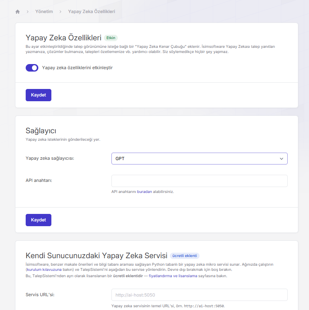Open the kurulum kılavuzuna link

coord(44,270)
